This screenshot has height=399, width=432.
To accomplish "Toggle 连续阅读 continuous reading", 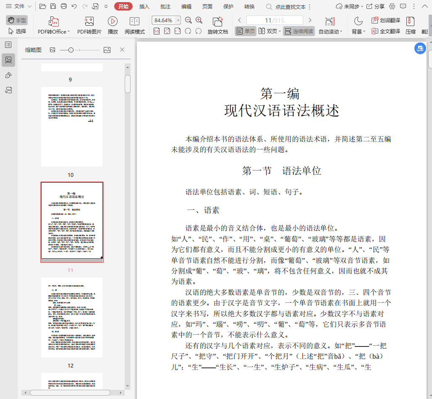I will point(299,31).
